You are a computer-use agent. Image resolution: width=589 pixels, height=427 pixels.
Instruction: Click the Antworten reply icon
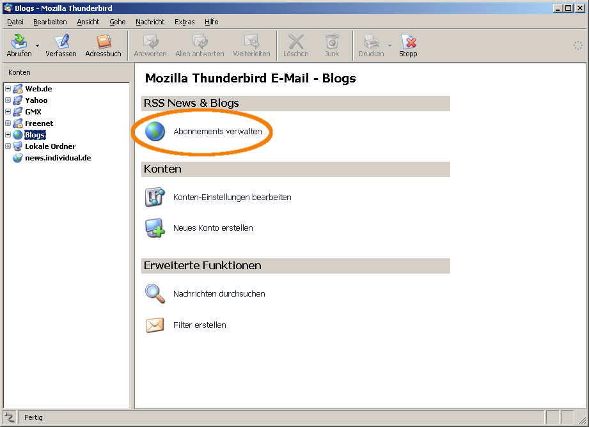pyautogui.click(x=150, y=42)
